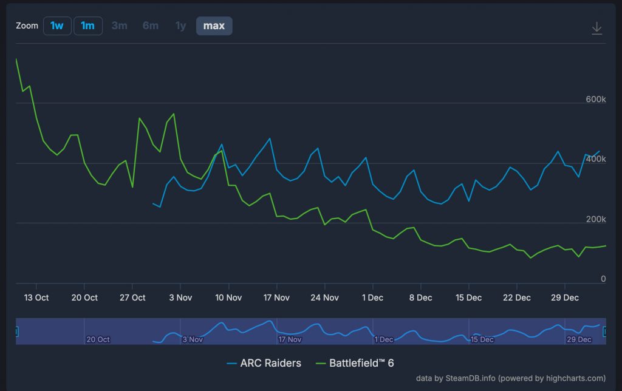Click the 600k y-axis label
The image size is (622, 391).
pos(595,100)
